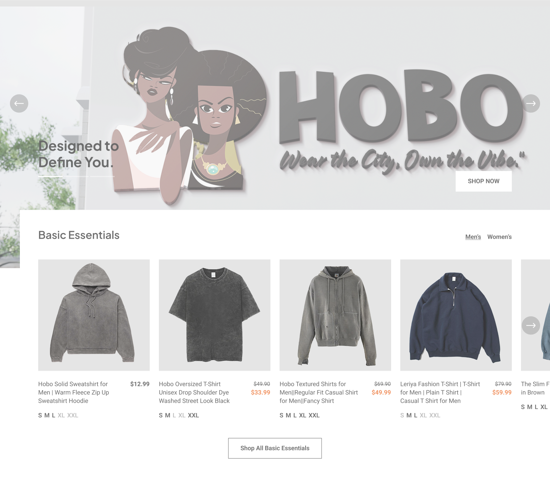Open the black washed T-shirt image
The height and width of the screenshot is (481, 550).
click(215, 315)
